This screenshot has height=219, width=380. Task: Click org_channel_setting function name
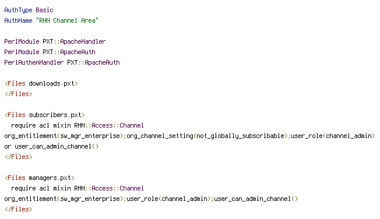[x=160, y=136]
